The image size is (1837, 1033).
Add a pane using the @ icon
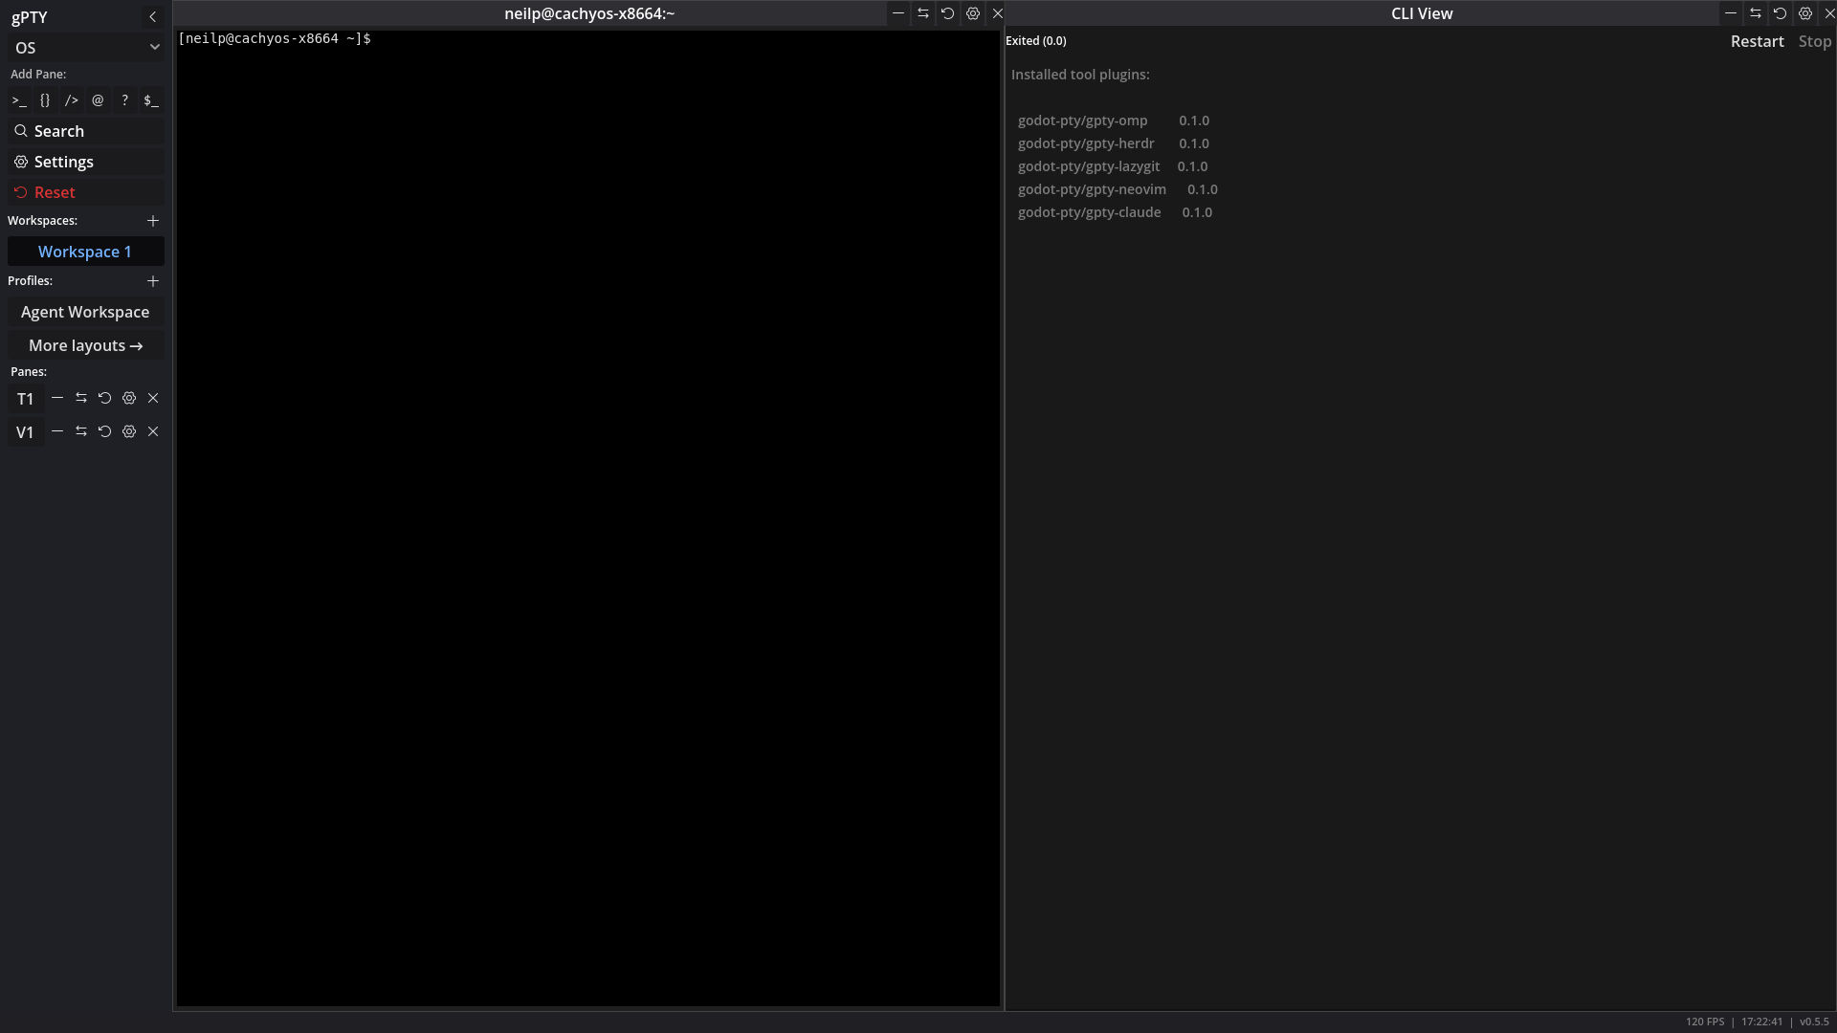pos(98,100)
